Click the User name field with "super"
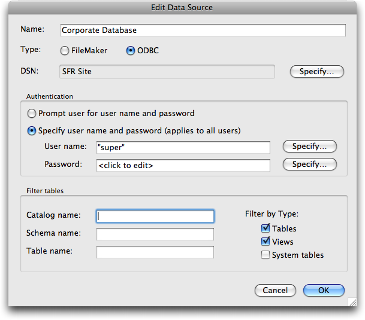This screenshot has height=320, width=365. tap(183, 147)
